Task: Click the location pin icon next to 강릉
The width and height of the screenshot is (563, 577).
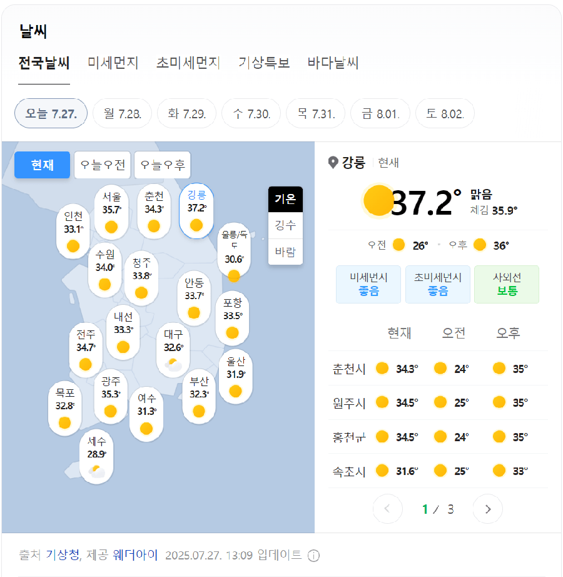Action: click(x=333, y=162)
